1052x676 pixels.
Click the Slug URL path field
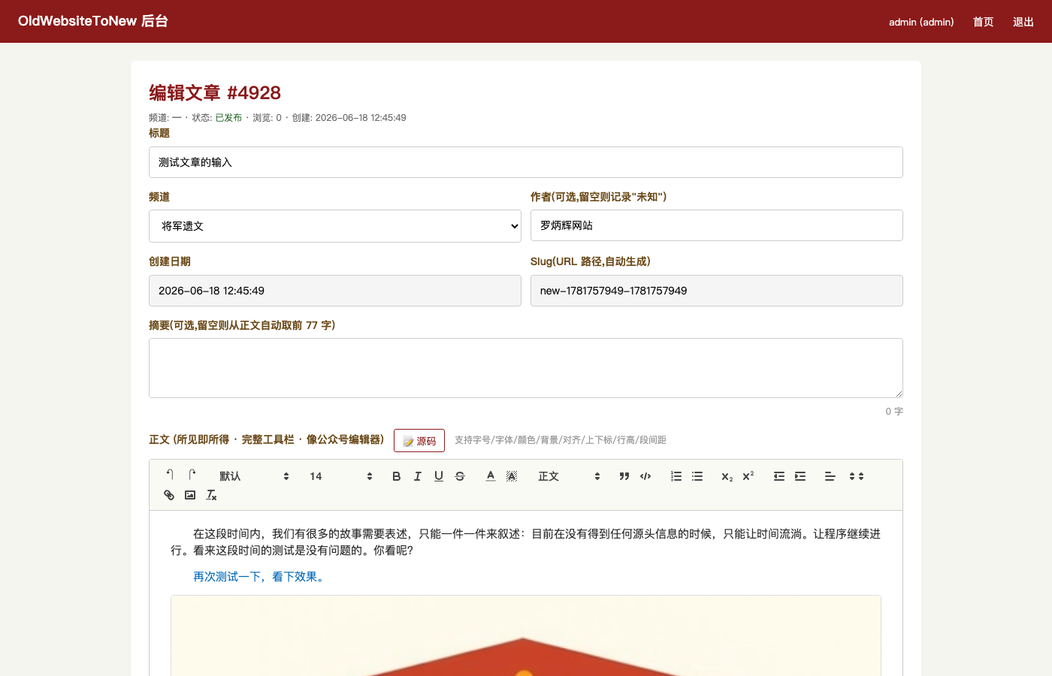[x=717, y=291]
